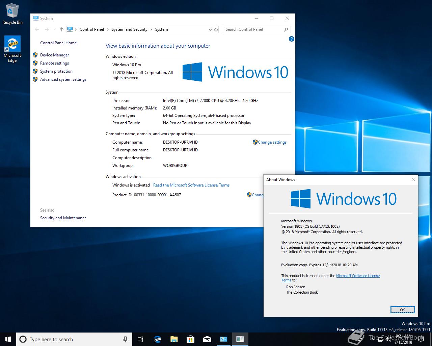Click the Evaluation copy expiry text

pyautogui.click(x=319, y=265)
